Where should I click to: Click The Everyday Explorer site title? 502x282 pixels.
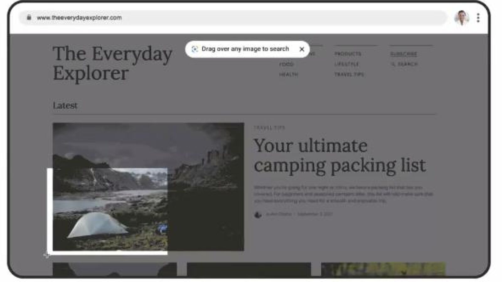[112, 63]
